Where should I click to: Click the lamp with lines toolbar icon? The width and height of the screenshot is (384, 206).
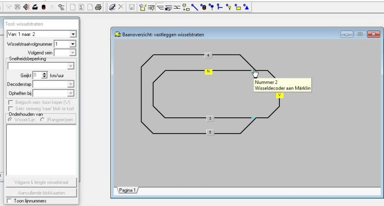151,8
